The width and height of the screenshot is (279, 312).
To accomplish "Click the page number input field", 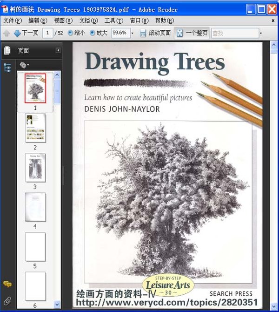I will tap(47, 33).
